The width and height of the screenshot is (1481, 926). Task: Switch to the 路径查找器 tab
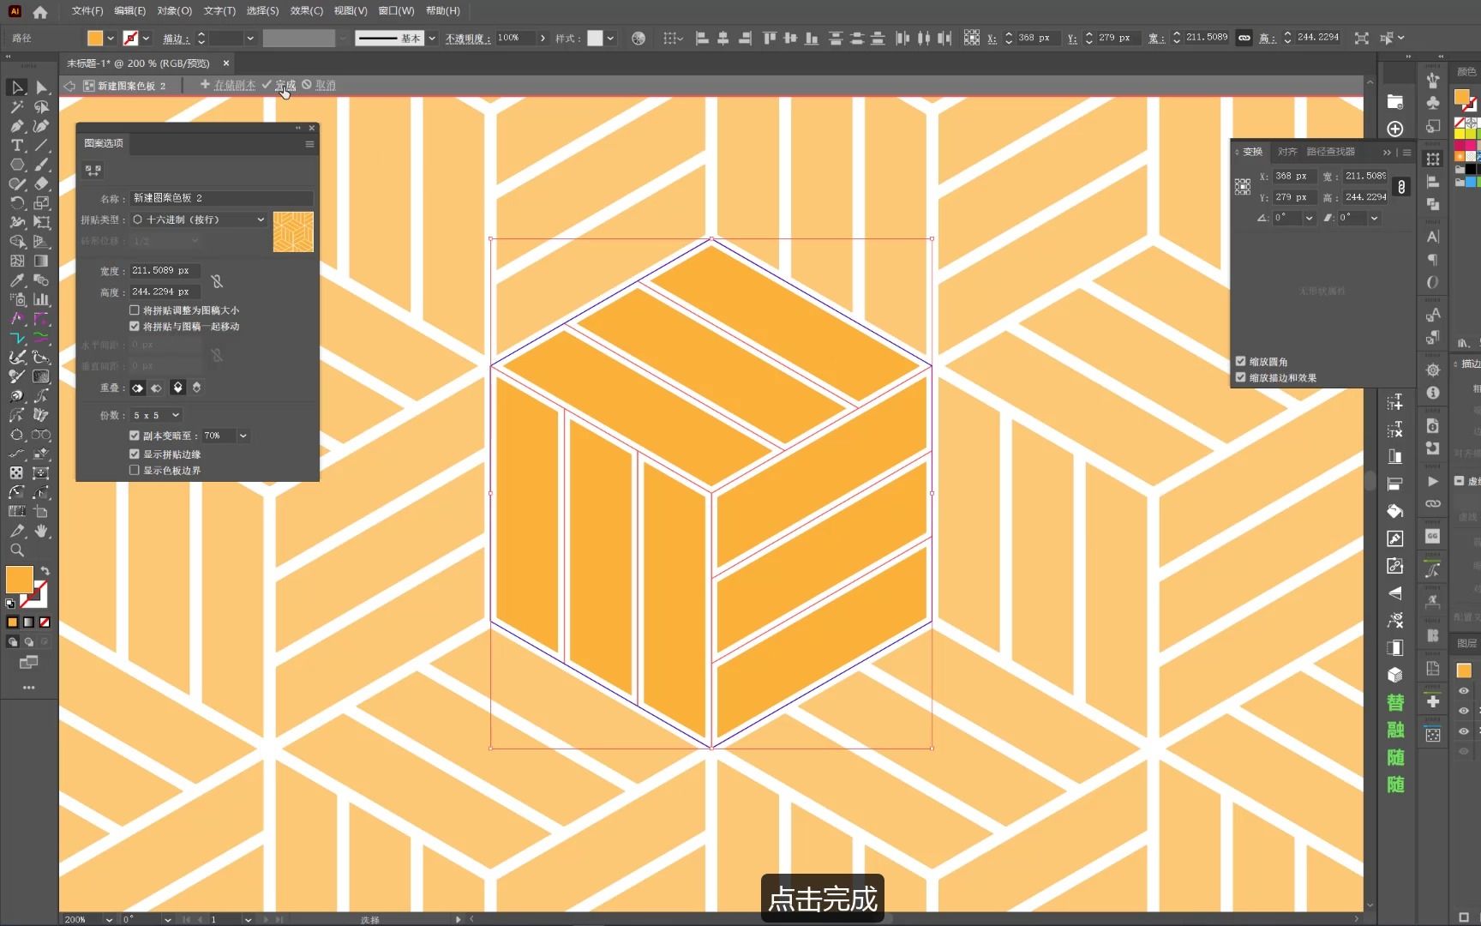[1331, 151]
